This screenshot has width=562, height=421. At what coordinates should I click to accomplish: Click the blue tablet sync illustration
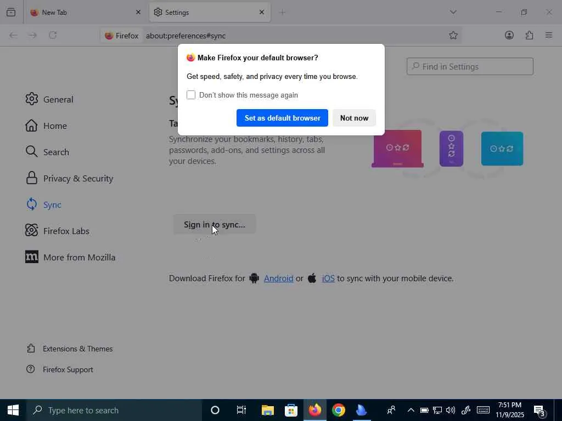click(x=502, y=149)
